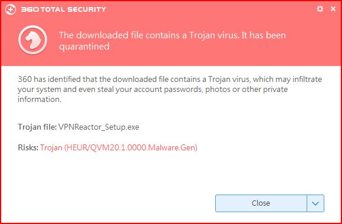This screenshot has width=342, height=224.
Task: Click the "Trojan file:" label
Action: click(37, 127)
